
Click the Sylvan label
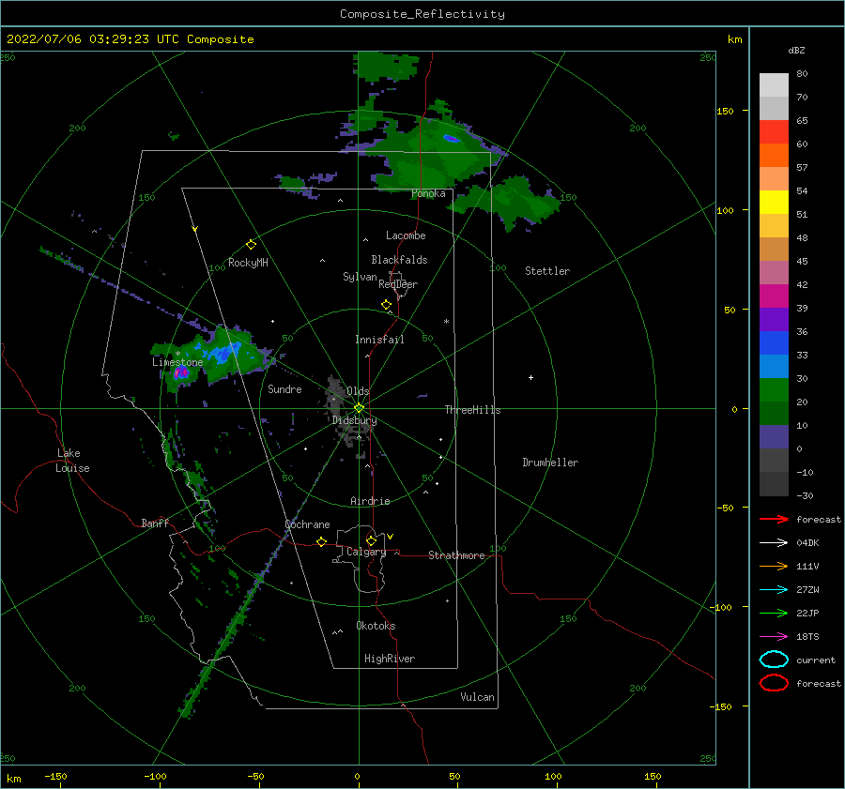[360, 277]
